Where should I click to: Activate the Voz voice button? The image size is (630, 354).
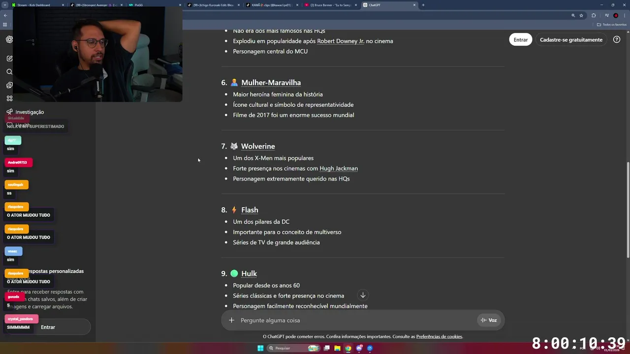coord(489,320)
